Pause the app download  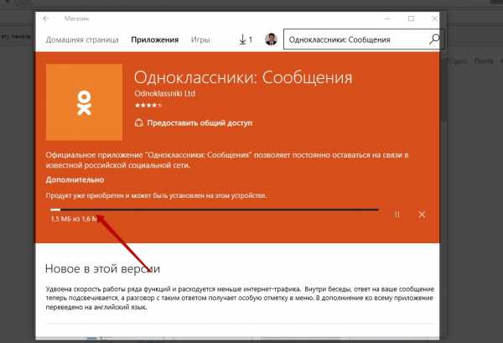[x=397, y=215]
